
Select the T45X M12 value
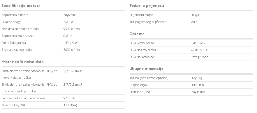[198, 43]
